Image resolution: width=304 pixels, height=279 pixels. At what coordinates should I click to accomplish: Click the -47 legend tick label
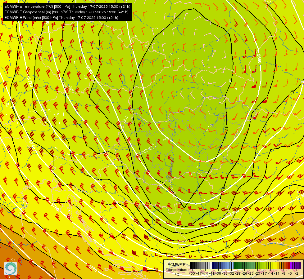pyautogui.click(x=199, y=273)
